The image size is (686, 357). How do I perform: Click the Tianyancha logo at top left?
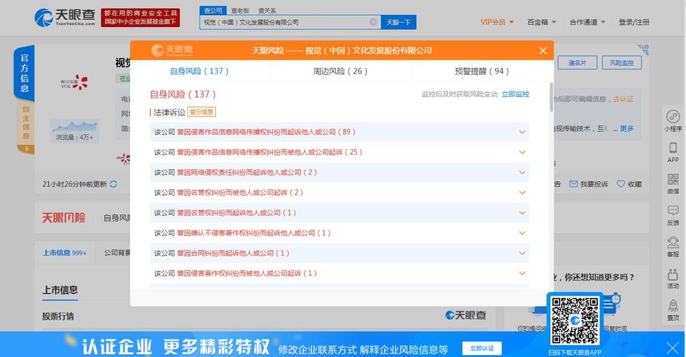[x=65, y=17]
